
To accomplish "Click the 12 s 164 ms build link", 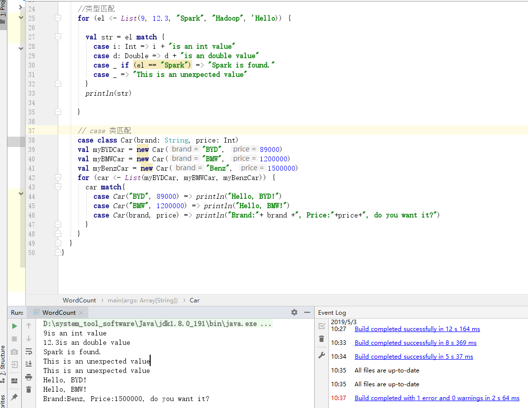I will 417,329.
